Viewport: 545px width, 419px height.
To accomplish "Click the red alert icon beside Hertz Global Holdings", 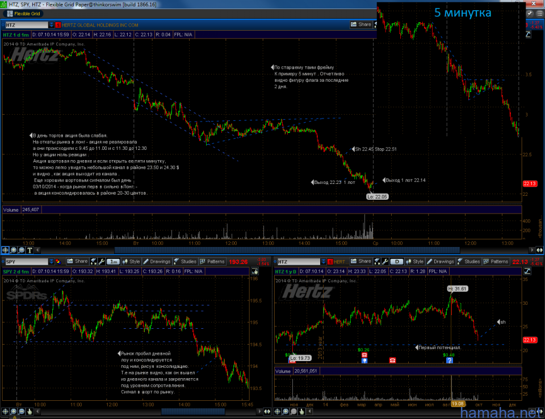I will 58,25.
